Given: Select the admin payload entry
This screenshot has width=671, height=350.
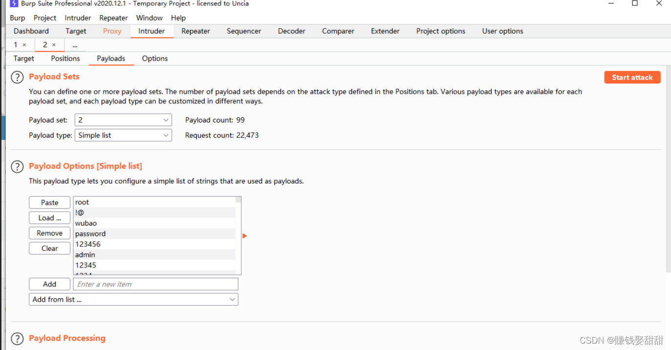Looking at the screenshot, I should pos(154,255).
